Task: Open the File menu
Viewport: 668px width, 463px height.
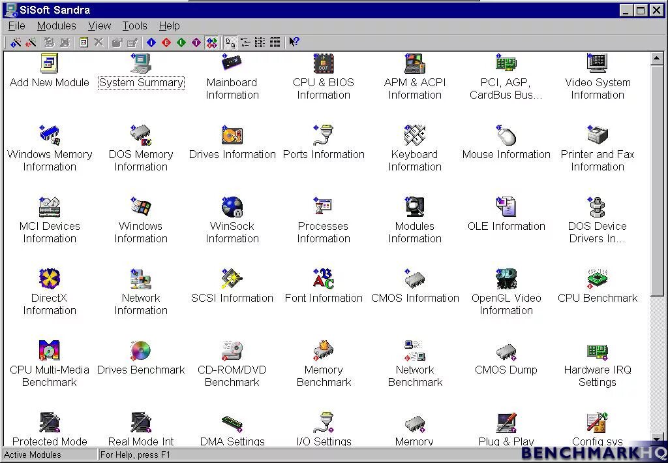Action: (16, 26)
